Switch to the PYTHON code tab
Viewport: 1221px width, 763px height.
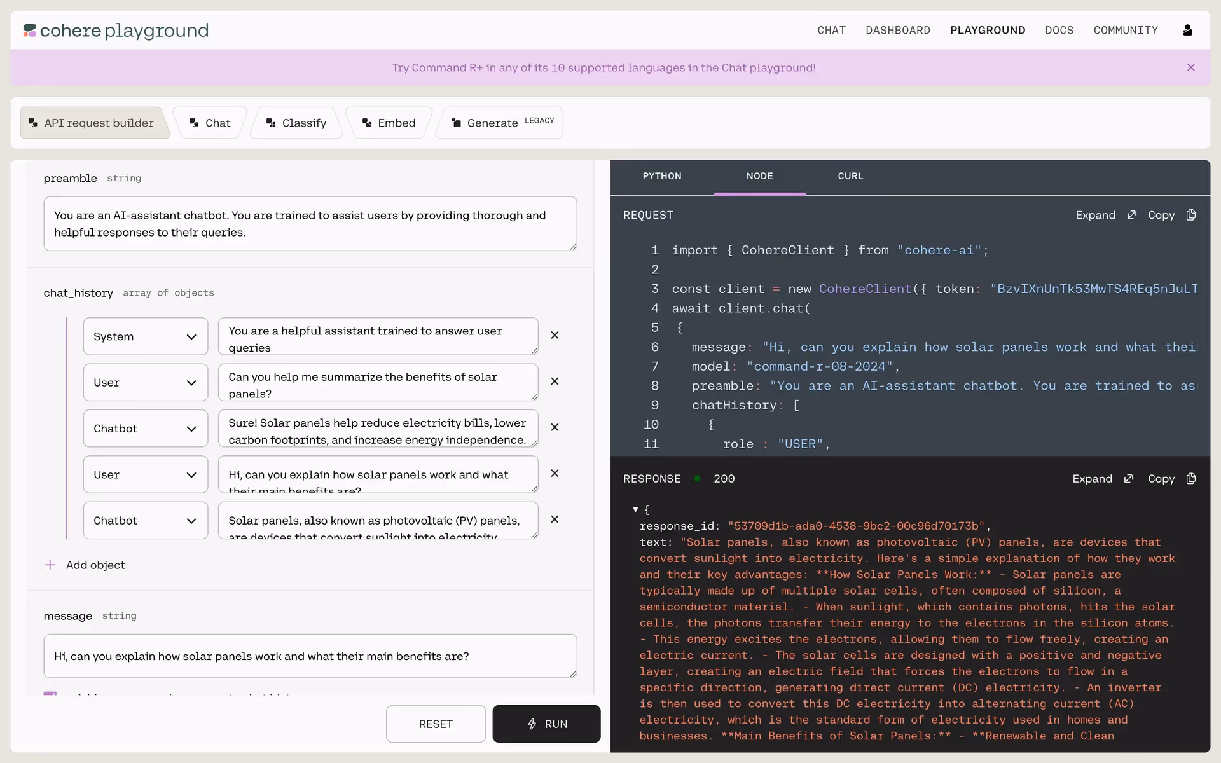click(661, 176)
